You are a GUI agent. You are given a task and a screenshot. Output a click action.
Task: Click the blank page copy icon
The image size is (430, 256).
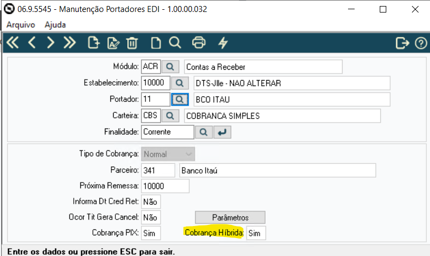(x=156, y=43)
